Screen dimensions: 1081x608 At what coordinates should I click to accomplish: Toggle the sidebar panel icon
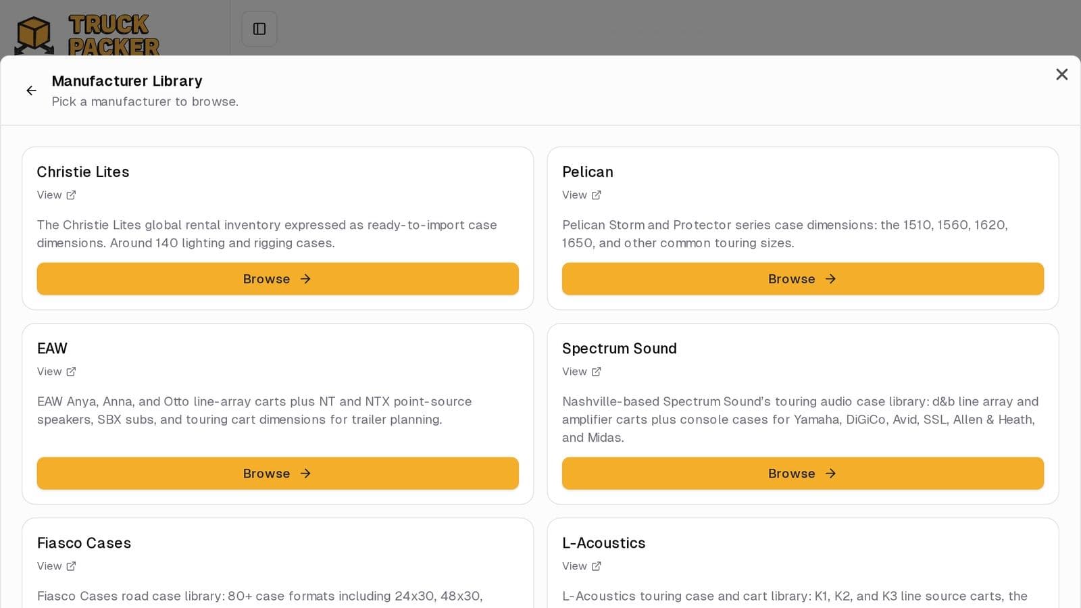(259, 29)
